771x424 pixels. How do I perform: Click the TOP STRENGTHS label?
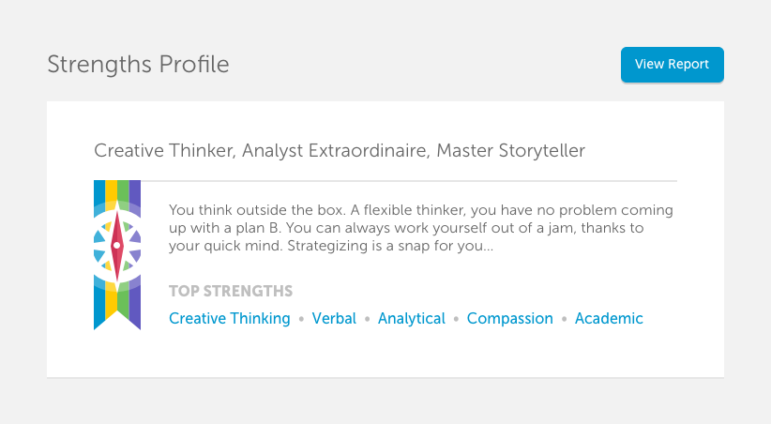[x=231, y=291]
